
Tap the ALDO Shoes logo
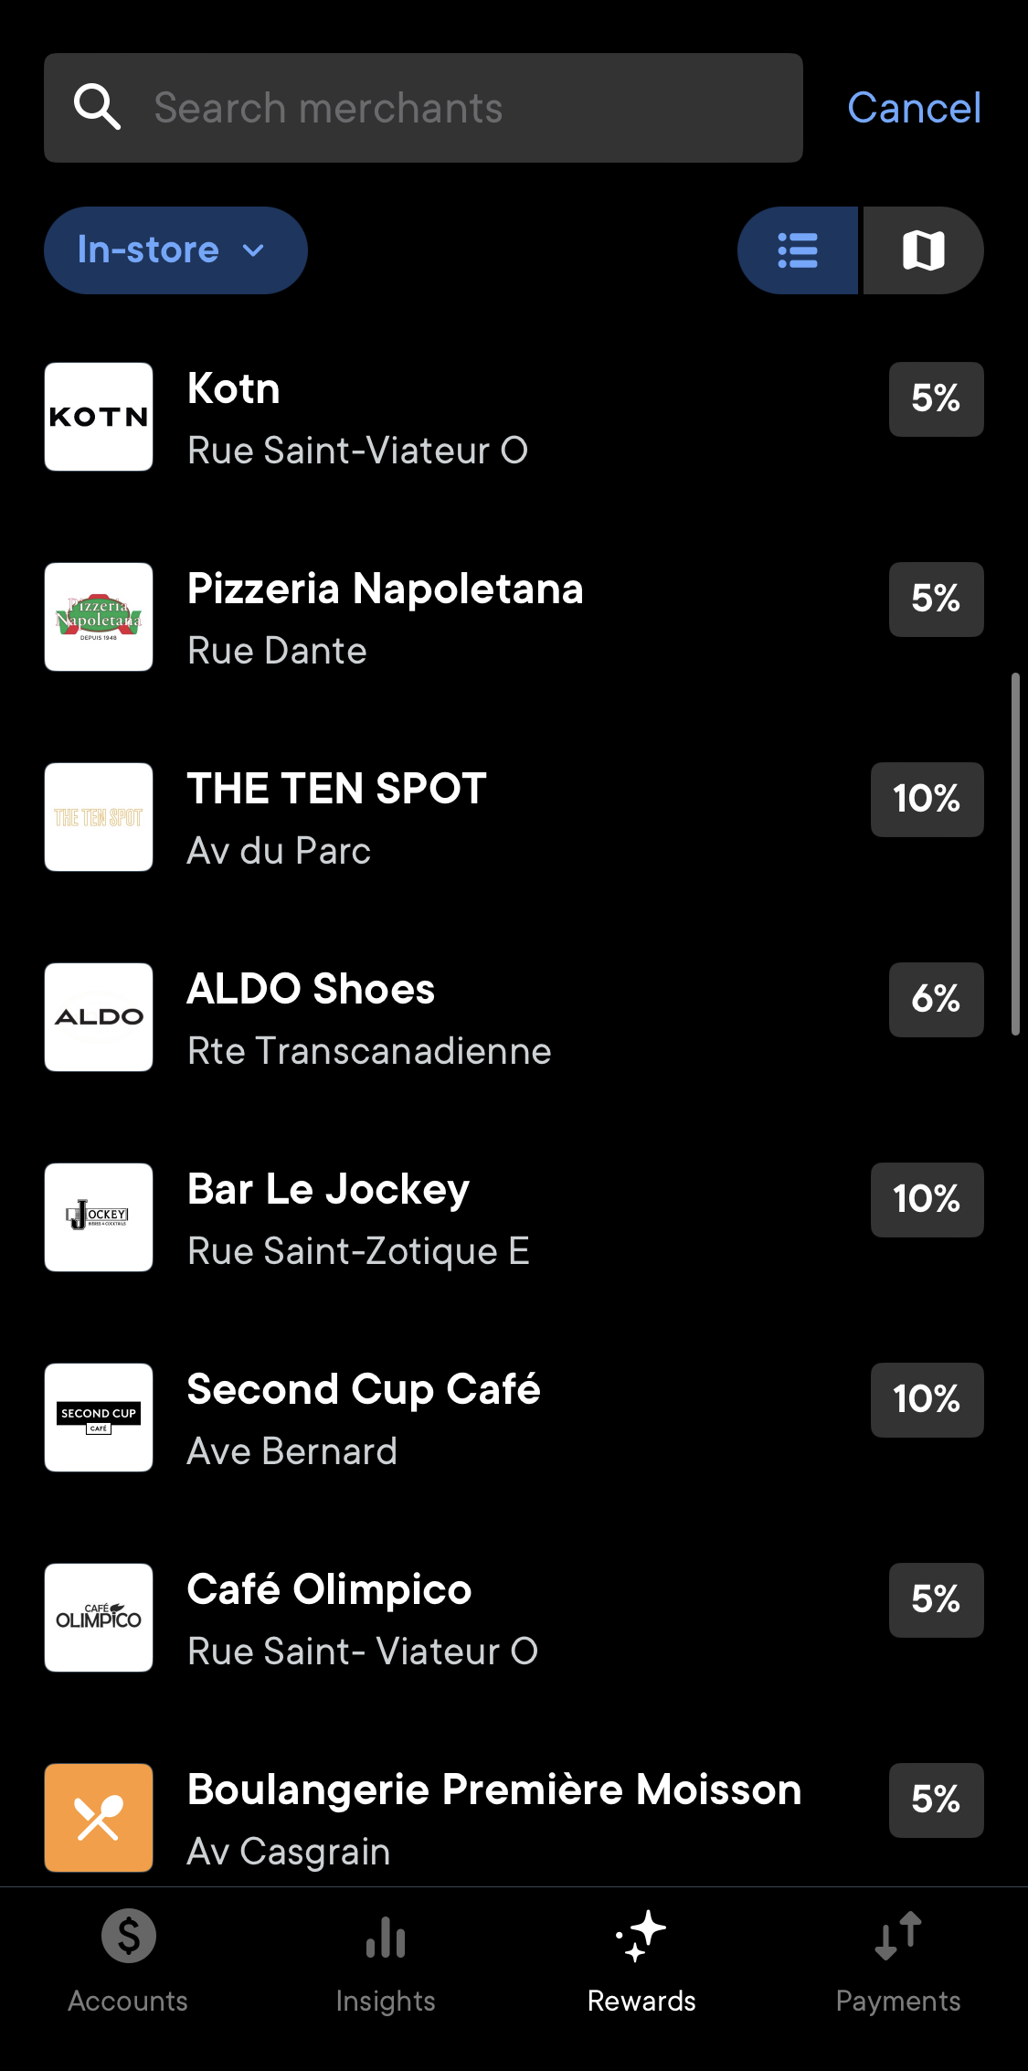99,1017
